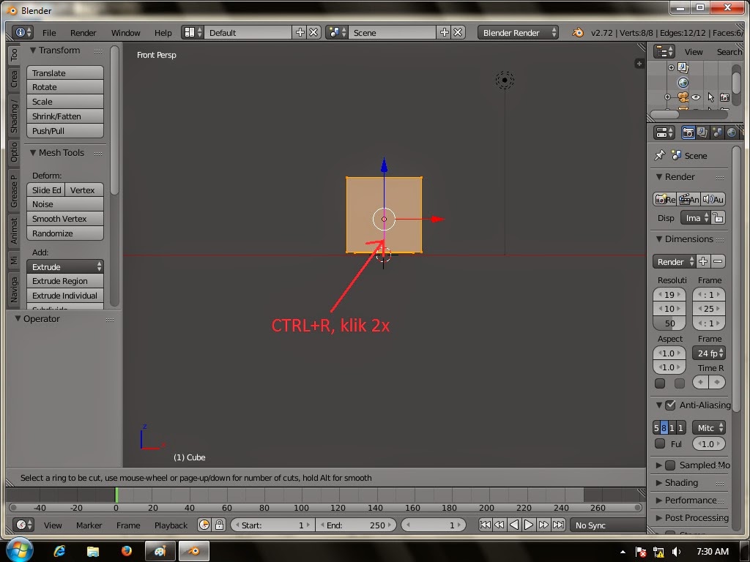Enable Anti-Aliasing checkbox
The image size is (750, 562).
(670, 405)
